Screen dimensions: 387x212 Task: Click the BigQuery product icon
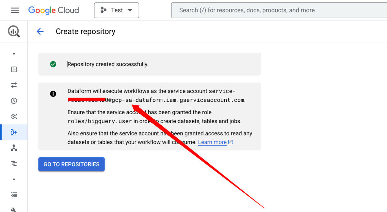tap(14, 31)
